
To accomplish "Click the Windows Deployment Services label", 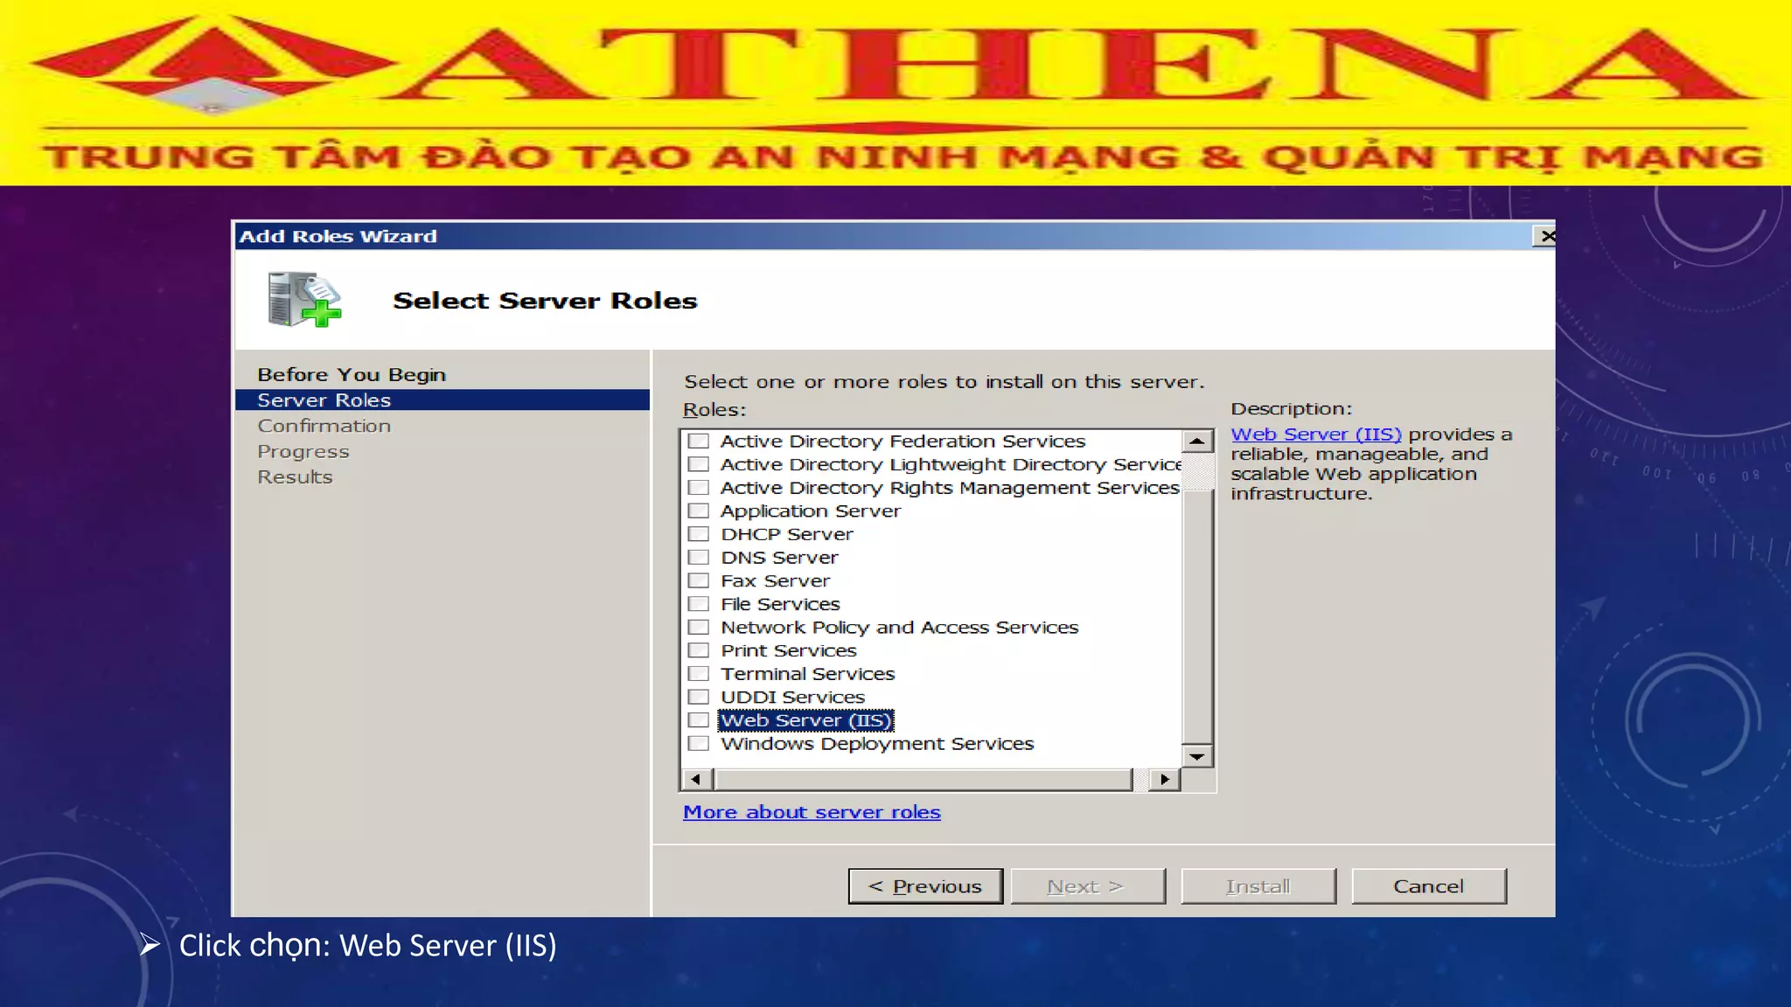I will click(x=877, y=744).
